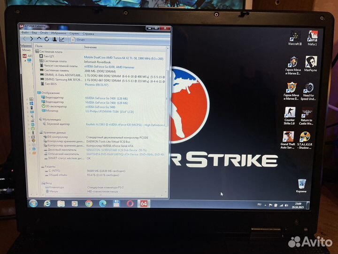Select the SMART-статус row
The height and width of the screenshot is (254, 338).
104,159
